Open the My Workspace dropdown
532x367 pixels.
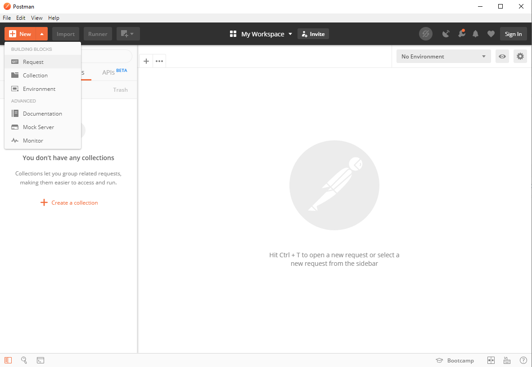261,34
